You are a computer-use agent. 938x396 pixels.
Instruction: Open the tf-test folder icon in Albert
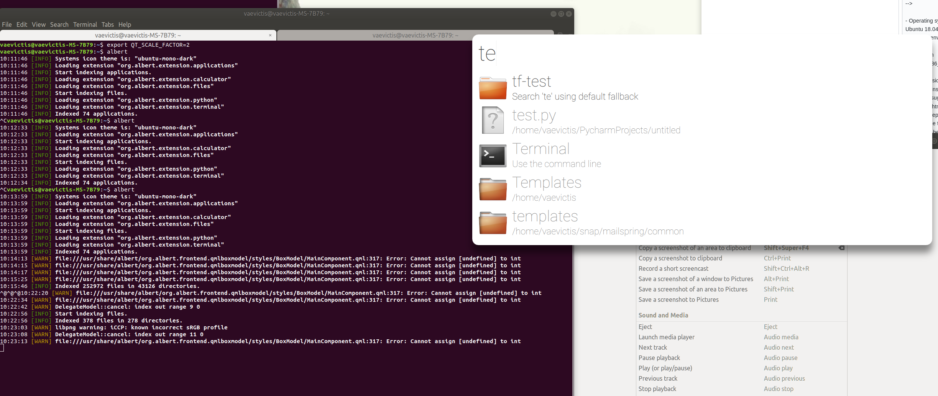[492, 88]
